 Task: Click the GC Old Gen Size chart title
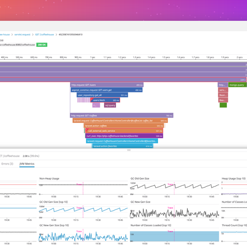tap(140, 178)
